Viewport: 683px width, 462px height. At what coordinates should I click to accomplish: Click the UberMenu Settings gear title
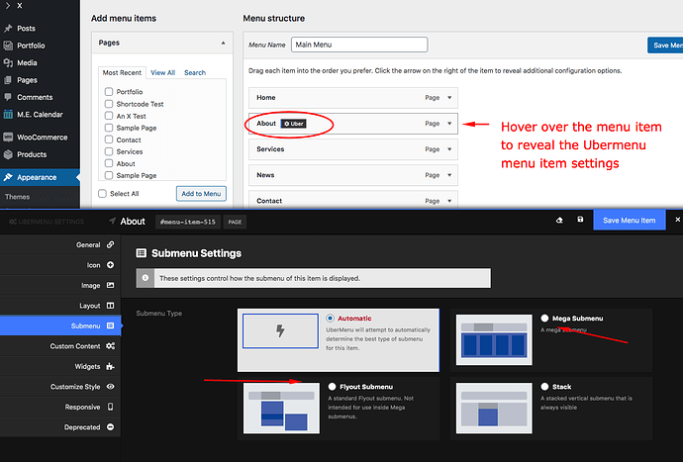(x=47, y=222)
